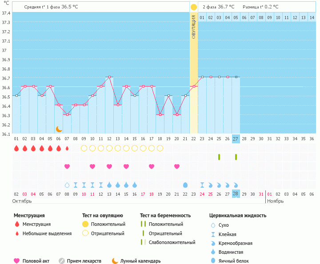Click the small spotting drop on day 07
This screenshot has width=320, height=264.
click(x=67, y=148)
